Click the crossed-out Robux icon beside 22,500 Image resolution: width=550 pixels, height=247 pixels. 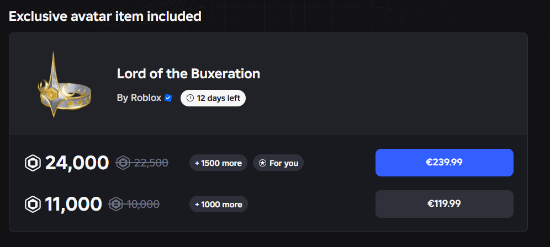coord(123,163)
